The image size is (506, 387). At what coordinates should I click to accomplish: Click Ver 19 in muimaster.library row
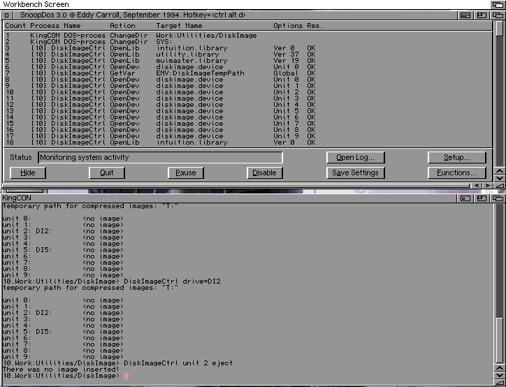(286, 61)
